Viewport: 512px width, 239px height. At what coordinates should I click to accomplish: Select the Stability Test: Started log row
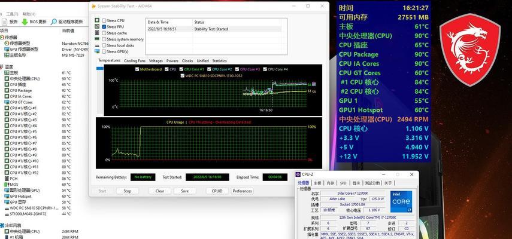(x=214, y=29)
